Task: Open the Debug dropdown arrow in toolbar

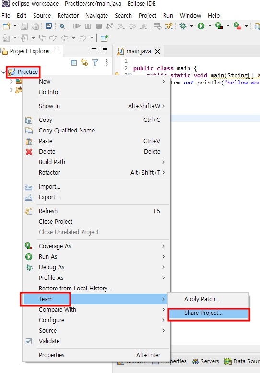Action: [x=191, y=26]
